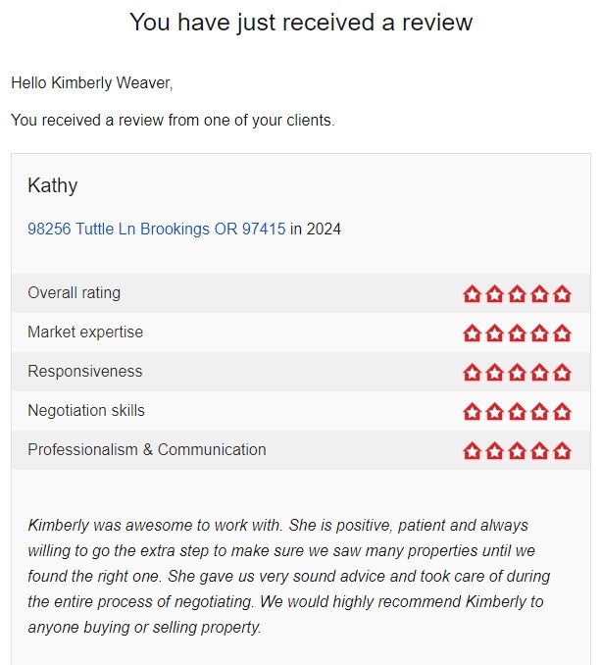Click the fourth star of Negotiation skills

(539, 412)
